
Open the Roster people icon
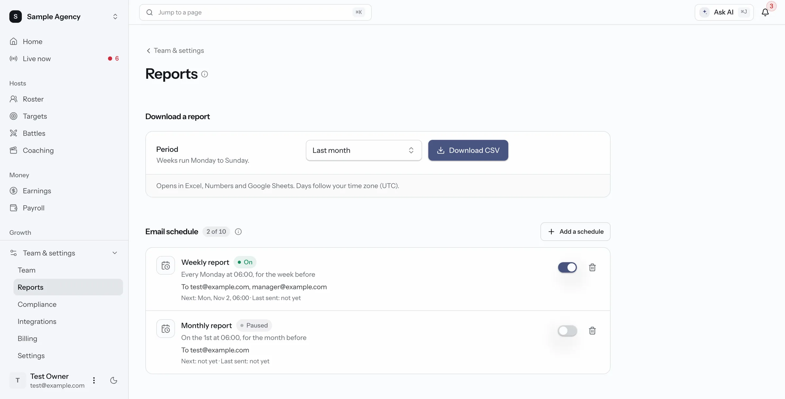(x=13, y=99)
